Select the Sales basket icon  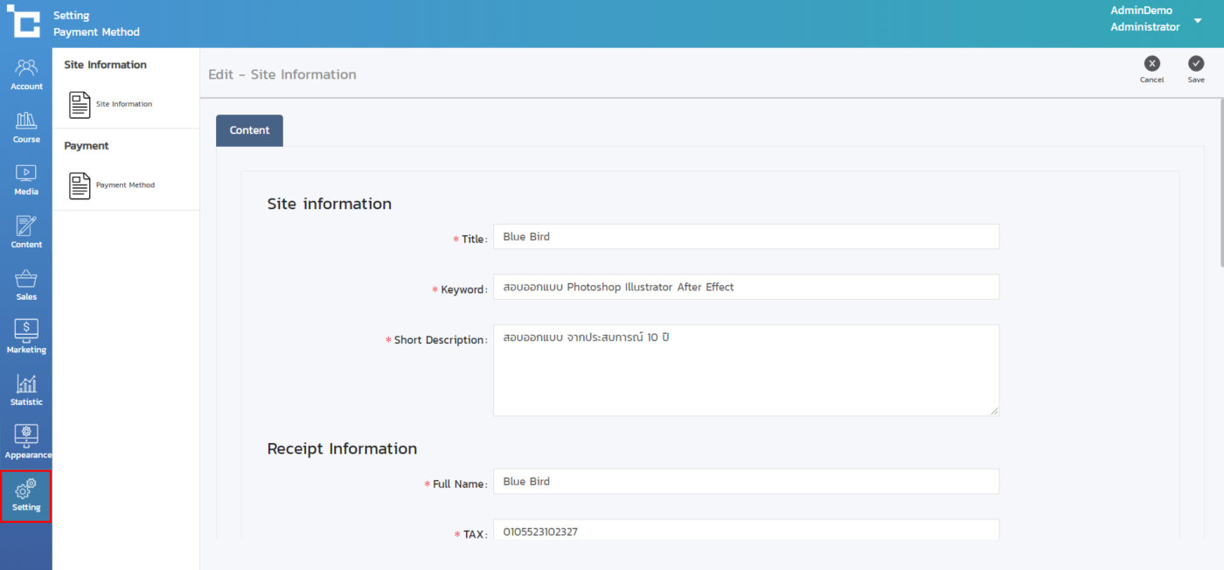[x=26, y=284]
